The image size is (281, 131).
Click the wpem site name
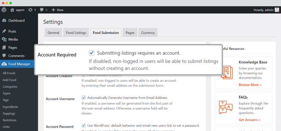tap(20, 10)
